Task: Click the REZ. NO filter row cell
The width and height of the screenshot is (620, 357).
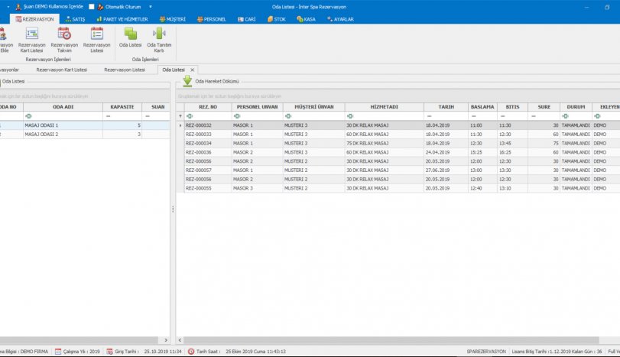Action: 208,116
